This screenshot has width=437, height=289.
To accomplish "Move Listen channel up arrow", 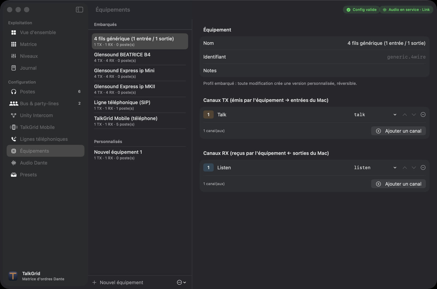I will (405, 168).
